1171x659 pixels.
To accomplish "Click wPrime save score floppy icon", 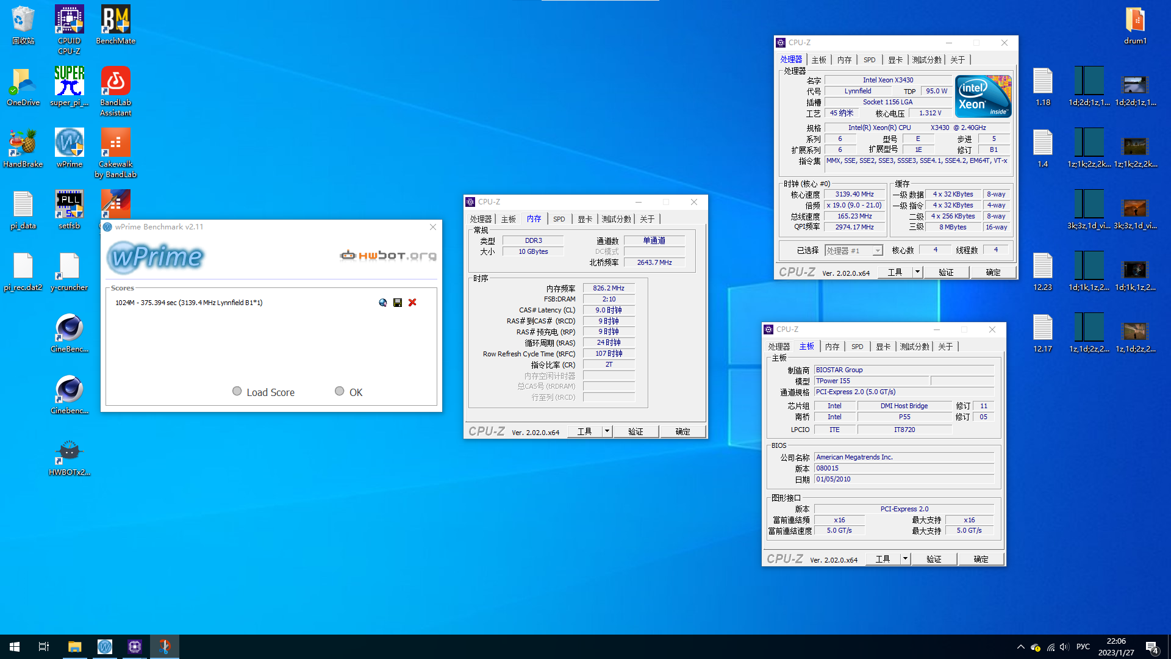I will click(398, 303).
